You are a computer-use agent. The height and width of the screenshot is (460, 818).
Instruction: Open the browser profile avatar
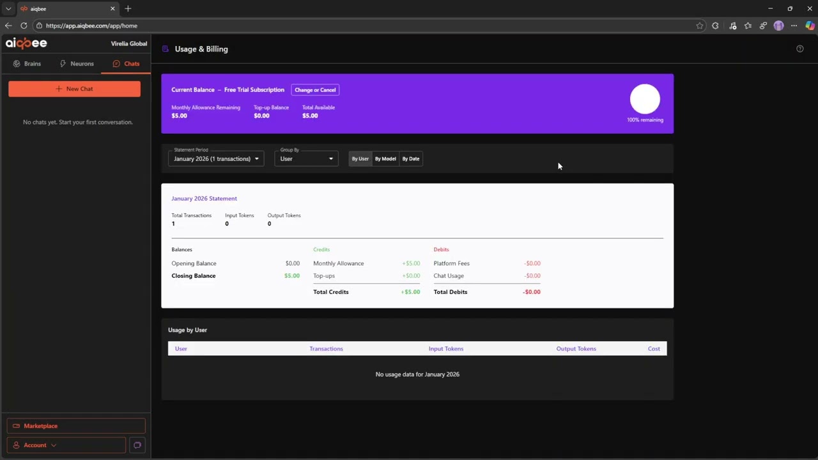(778, 26)
